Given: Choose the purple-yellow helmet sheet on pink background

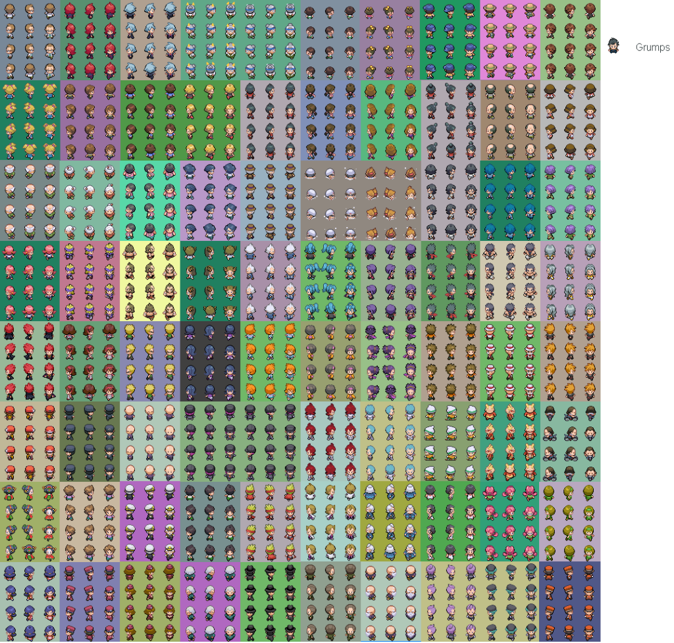Looking at the screenshot, I should 90,281.
